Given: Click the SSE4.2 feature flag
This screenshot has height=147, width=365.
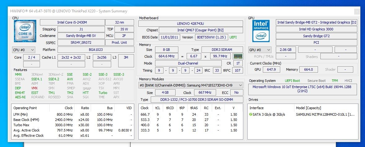Looking at the screenshot, I should tap(54, 79).
